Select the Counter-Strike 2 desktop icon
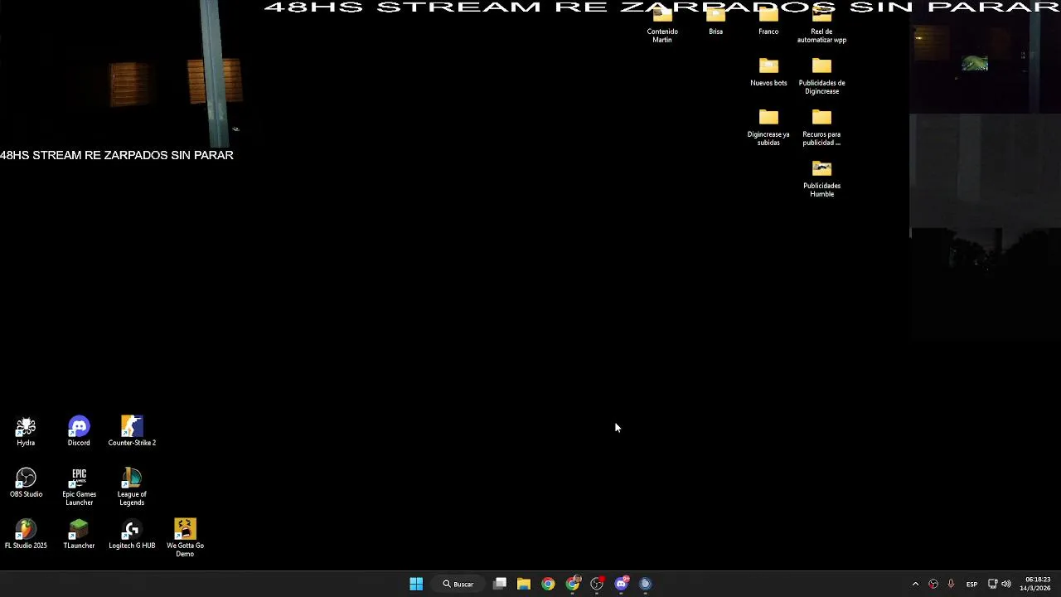The image size is (1061, 597). tap(132, 432)
